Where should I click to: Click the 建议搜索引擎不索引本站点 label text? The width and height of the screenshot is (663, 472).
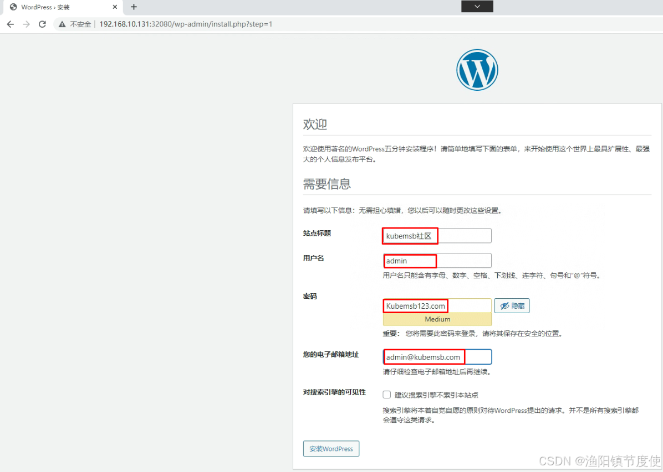[436, 395]
